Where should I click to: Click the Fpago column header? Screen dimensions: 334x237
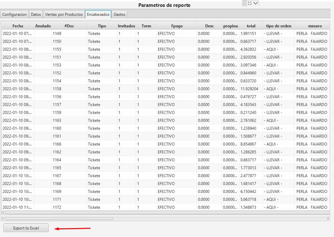pyautogui.click(x=177, y=26)
